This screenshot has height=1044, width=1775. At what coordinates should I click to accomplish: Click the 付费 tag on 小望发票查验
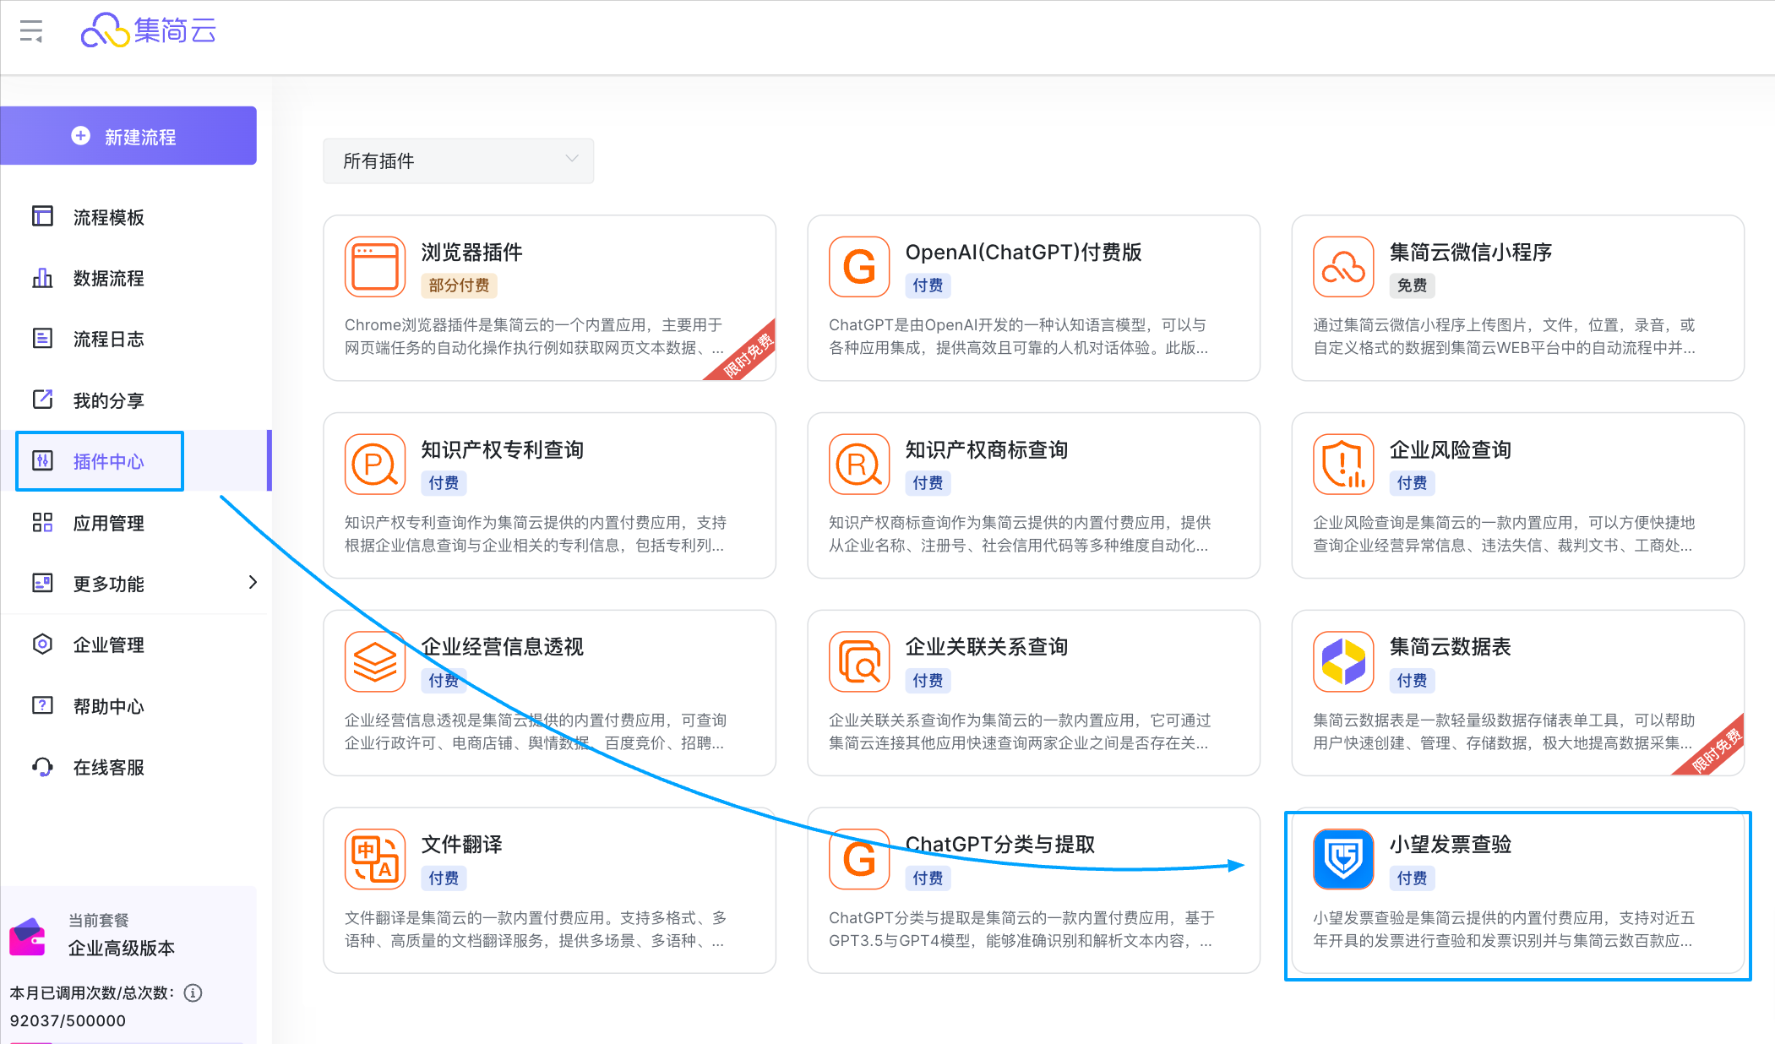tap(1412, 878)
